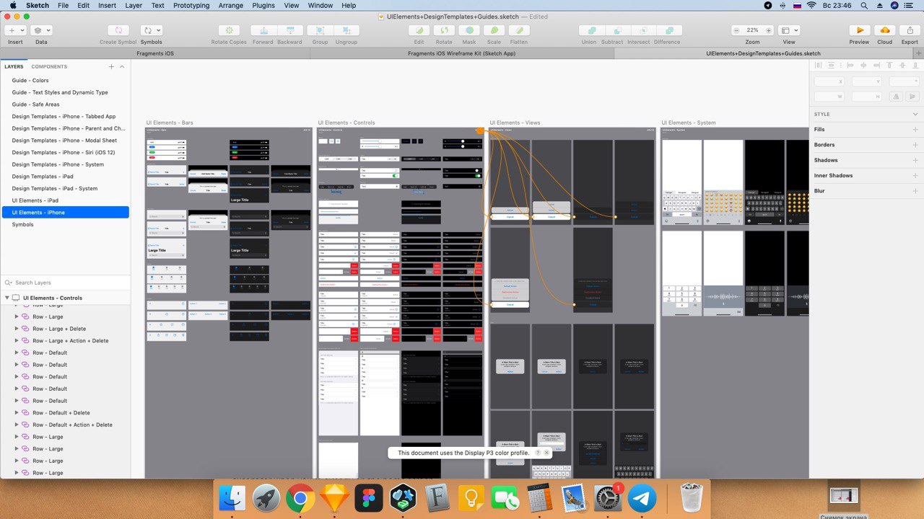Image resolution: width=924 pixels, height=519 pixels.
Task: Start the prototype Preview
Action: 859,30
